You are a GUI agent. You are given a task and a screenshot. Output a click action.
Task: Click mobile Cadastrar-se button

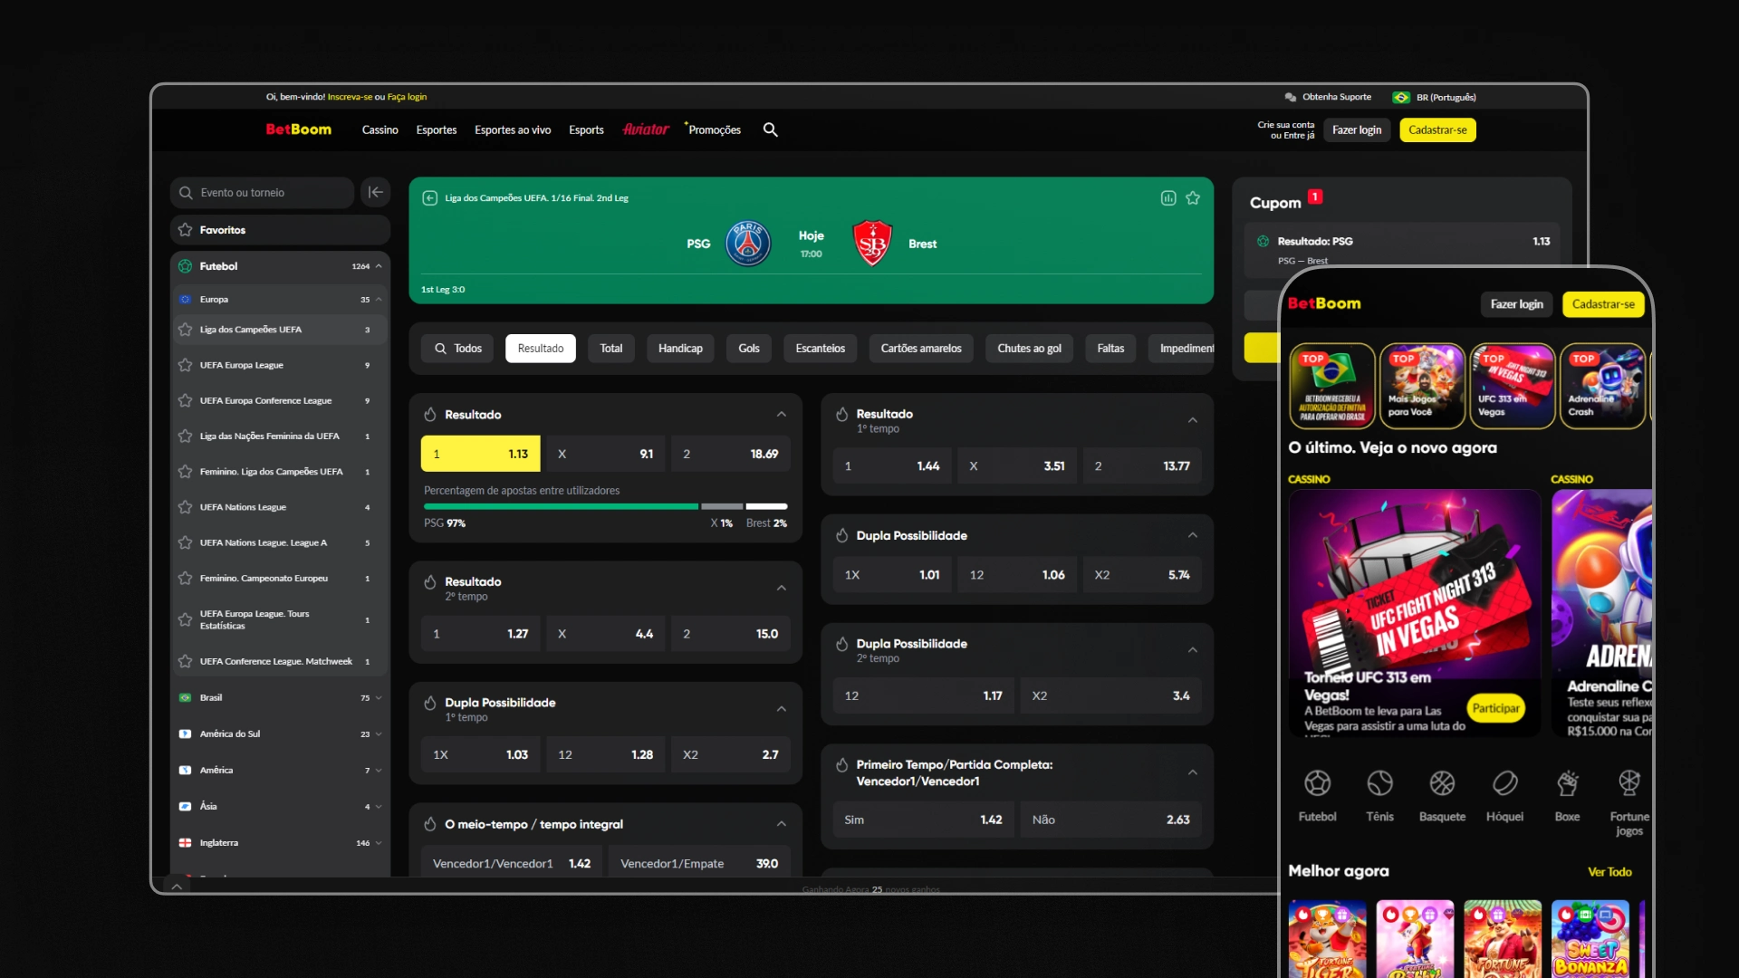1603,304
